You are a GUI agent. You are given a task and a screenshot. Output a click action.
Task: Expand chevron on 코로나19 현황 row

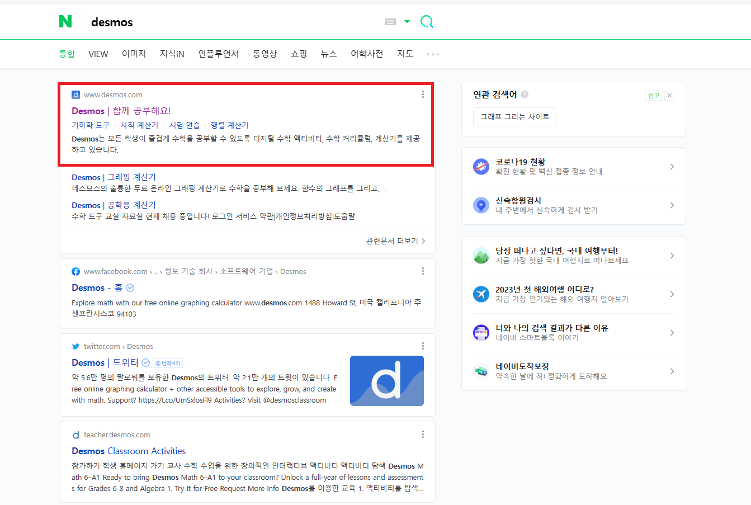click(672, 167)
